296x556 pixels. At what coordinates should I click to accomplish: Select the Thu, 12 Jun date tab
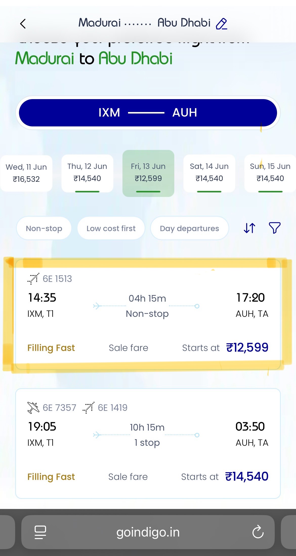pyautogui.click(x=87, y=173)
